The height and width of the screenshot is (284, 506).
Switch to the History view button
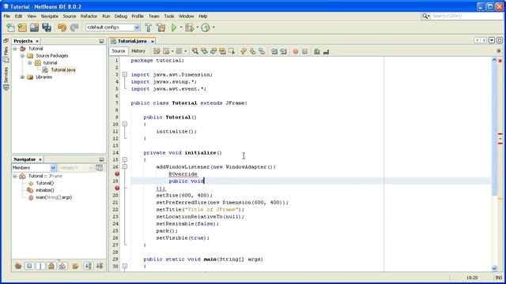pyautogui.click(x=138, y=51)
